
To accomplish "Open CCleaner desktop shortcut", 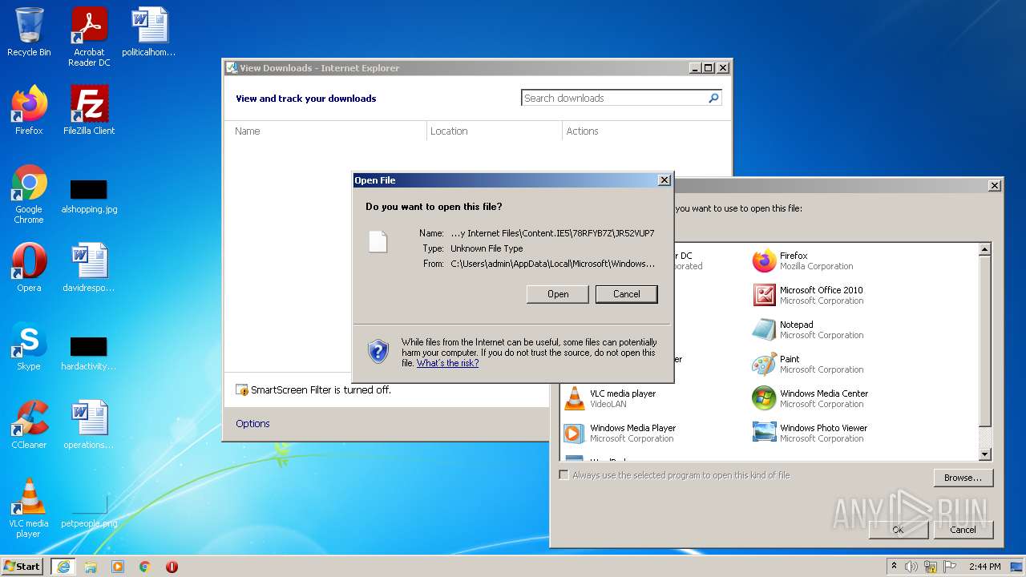I will (x=29, y=425).
